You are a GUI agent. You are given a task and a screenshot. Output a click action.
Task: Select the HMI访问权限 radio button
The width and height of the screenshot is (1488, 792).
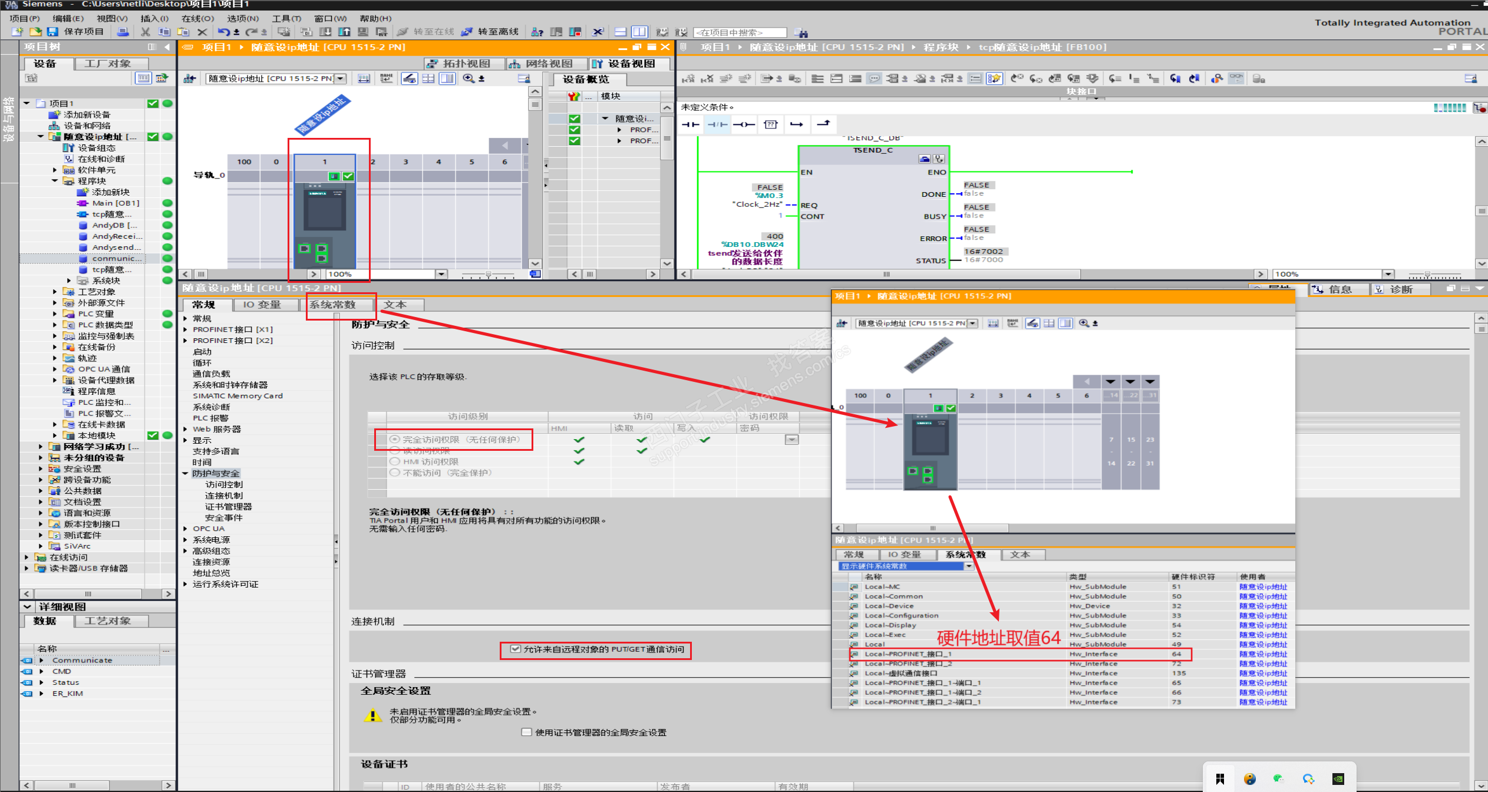(395, 461)
